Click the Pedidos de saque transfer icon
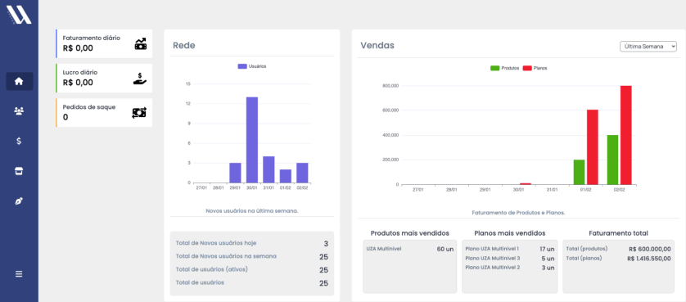Image resolution: width=686 pixels, height=302 pixels. click(x=139, y=113)
